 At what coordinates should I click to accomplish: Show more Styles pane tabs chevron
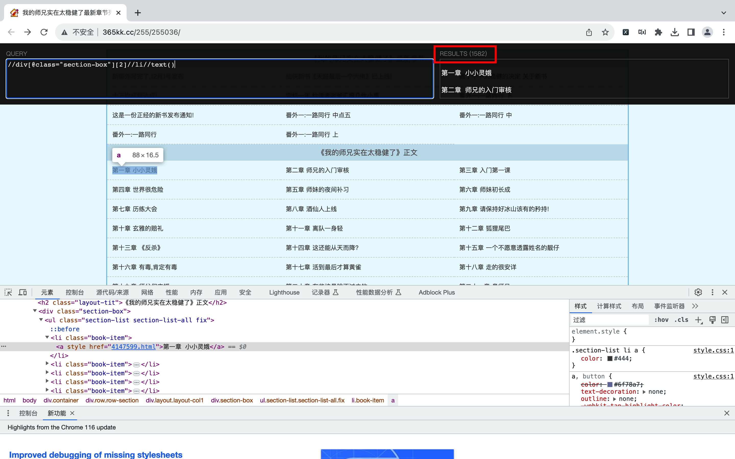click(x=695, y=306)
